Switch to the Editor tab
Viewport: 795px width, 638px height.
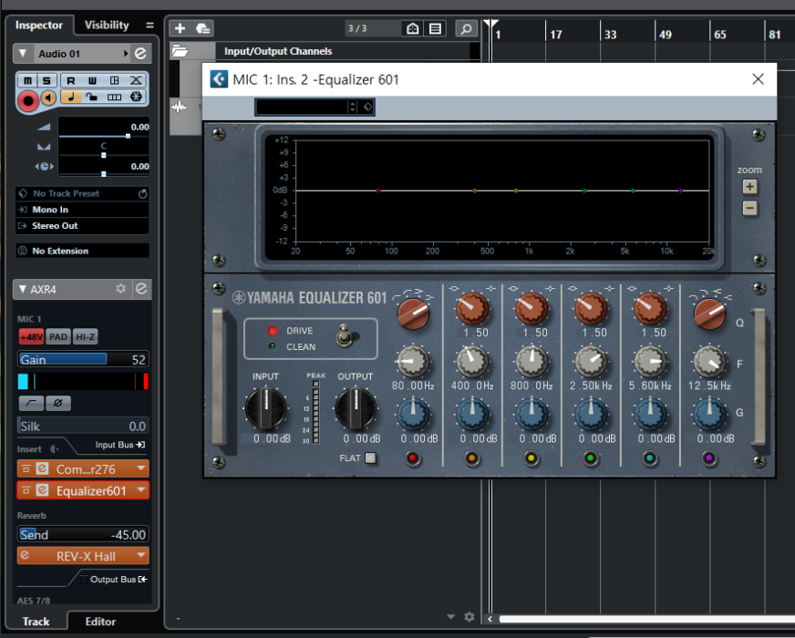point(100,622)
